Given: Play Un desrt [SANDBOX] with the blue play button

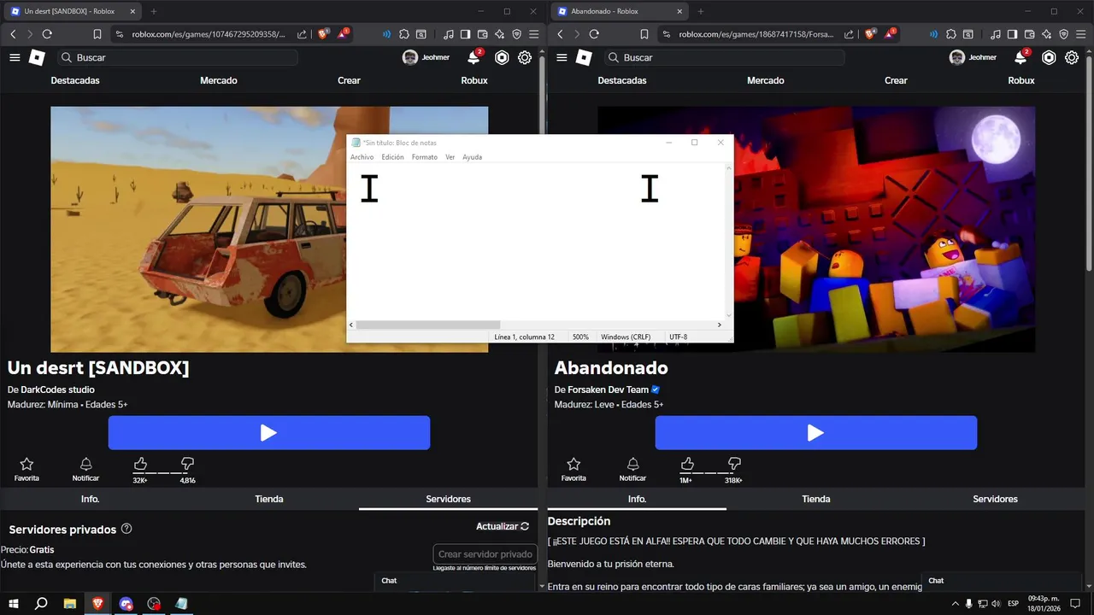Looking at the screenshot, I should click(x=269, y=433).
